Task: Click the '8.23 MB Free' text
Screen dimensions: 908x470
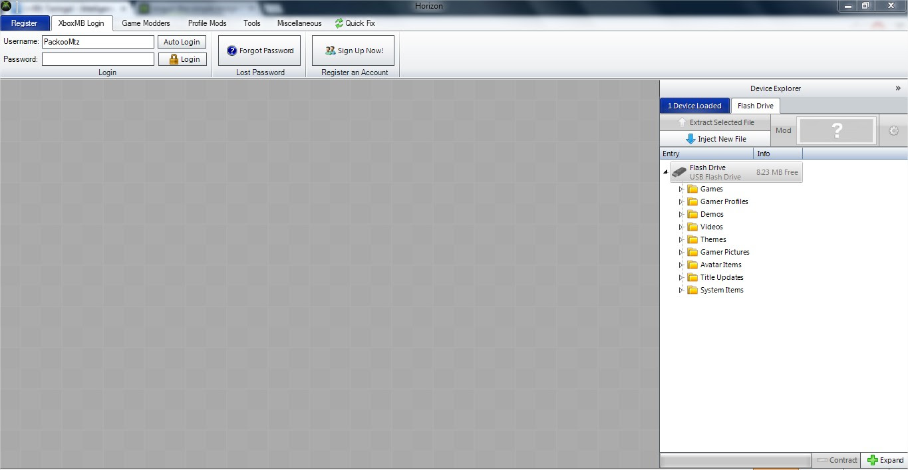Action: pyautogui.click(x=777, y=172)
